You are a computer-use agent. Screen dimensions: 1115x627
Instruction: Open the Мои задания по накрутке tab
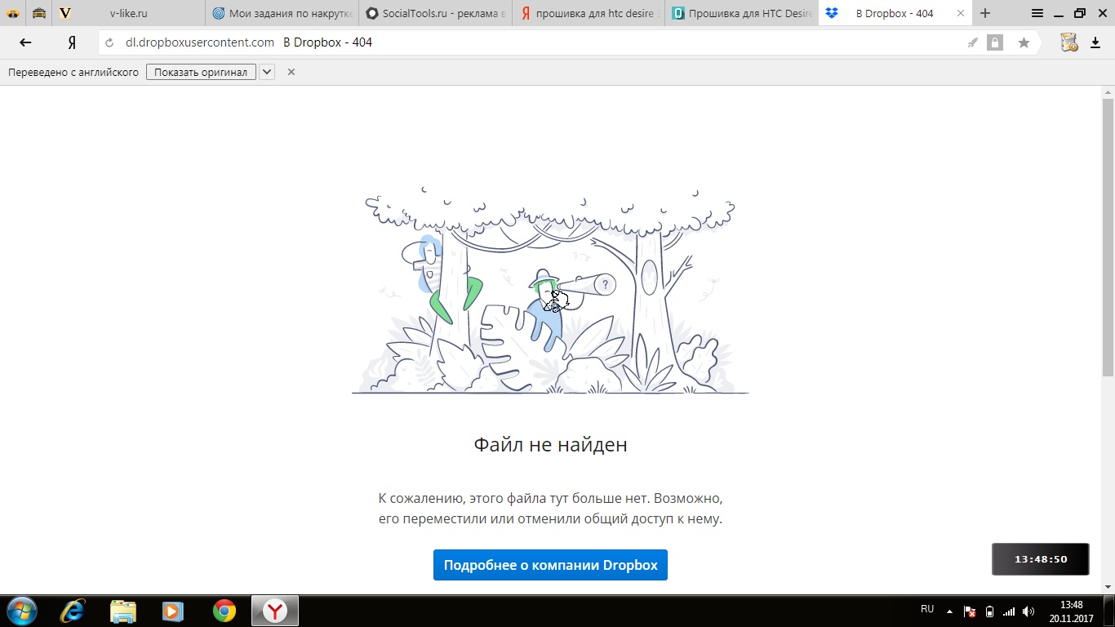click(282, 13)
